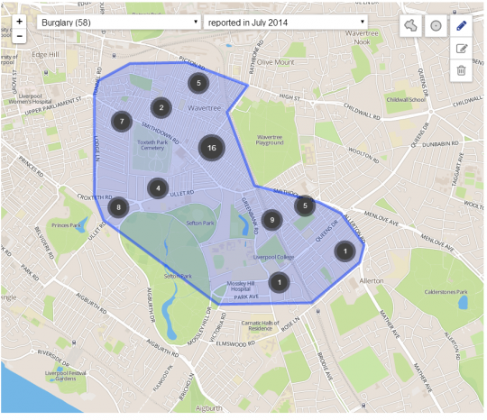Click the 5 marker near Smithdown Rd east
Image resolution: width=487 pixels, height=420 pixels.
point(305,205)
